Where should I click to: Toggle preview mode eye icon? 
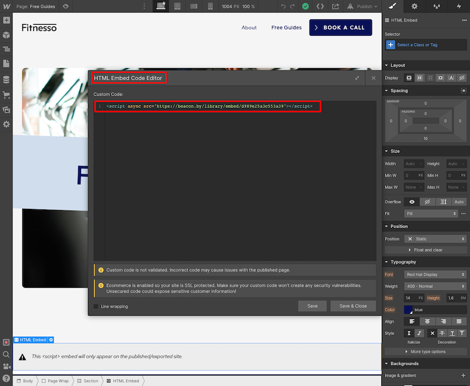point(66,6)
